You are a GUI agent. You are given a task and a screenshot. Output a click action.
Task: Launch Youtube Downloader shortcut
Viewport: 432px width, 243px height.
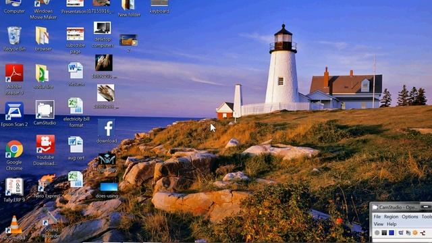coord(45,151)
